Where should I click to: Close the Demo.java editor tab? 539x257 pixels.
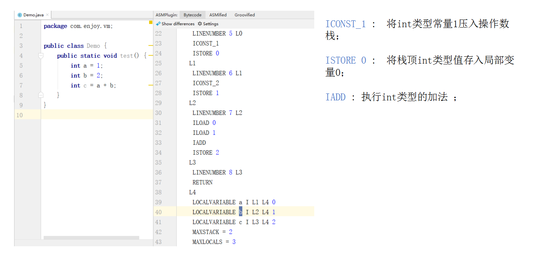(x=47, y=15)
